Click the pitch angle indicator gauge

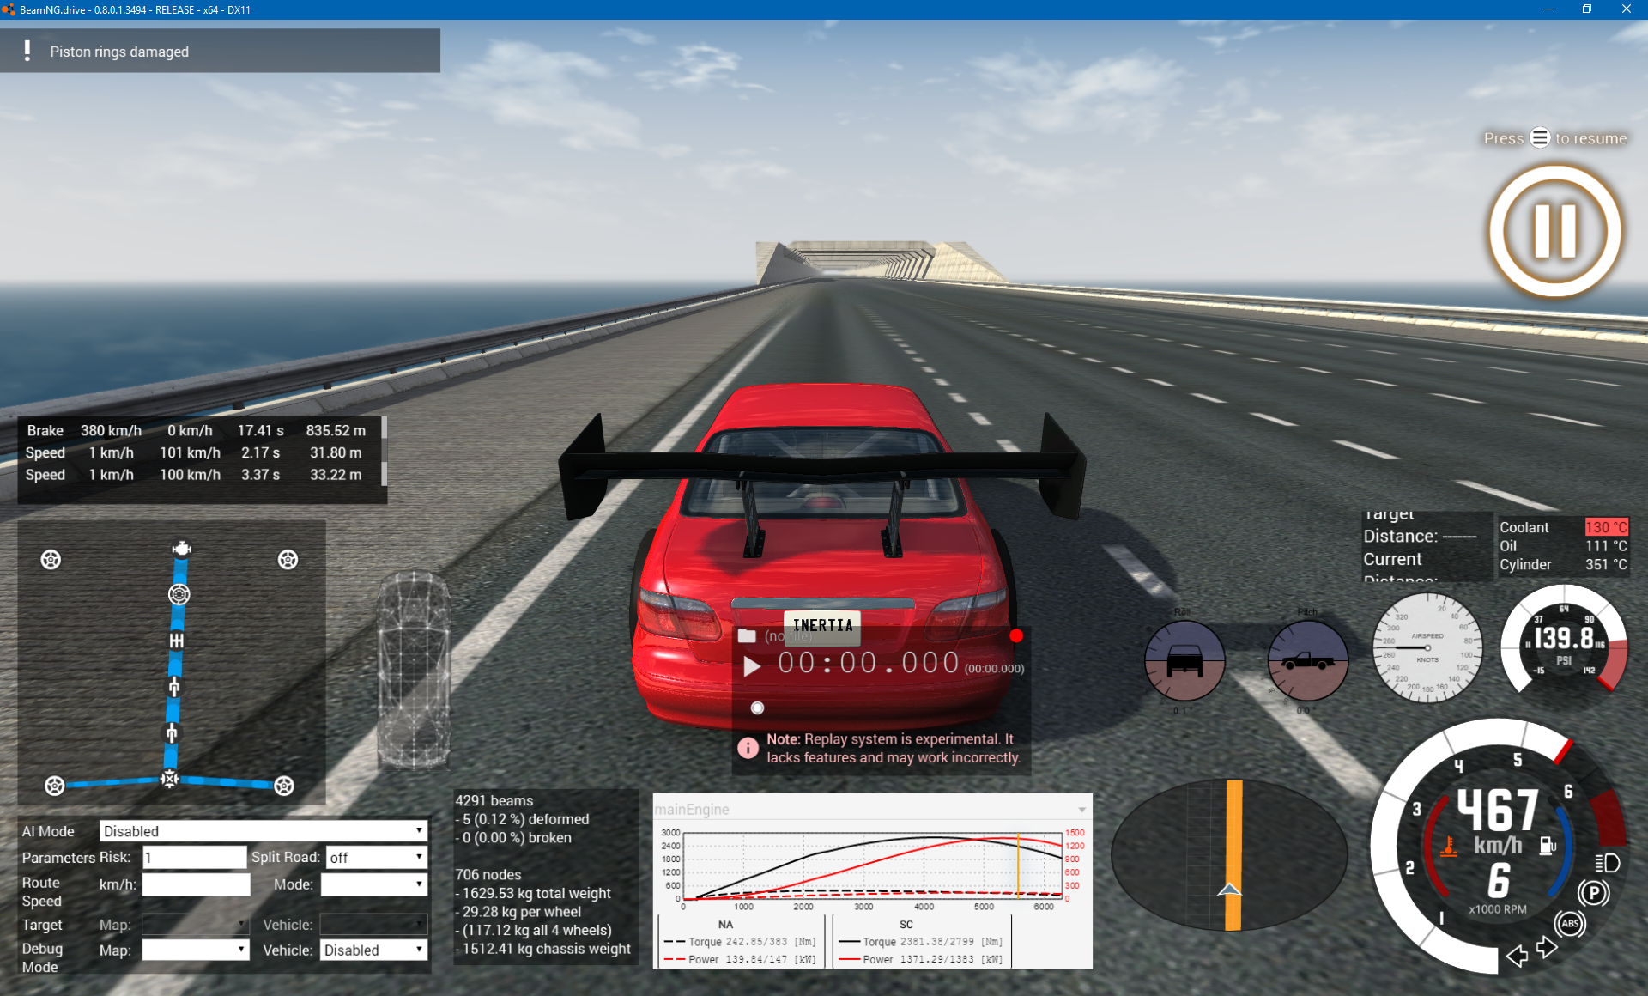pyautogui.click(x=1307, y=661)
